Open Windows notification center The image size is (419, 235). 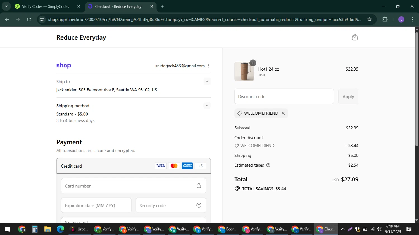coord(409,229)
